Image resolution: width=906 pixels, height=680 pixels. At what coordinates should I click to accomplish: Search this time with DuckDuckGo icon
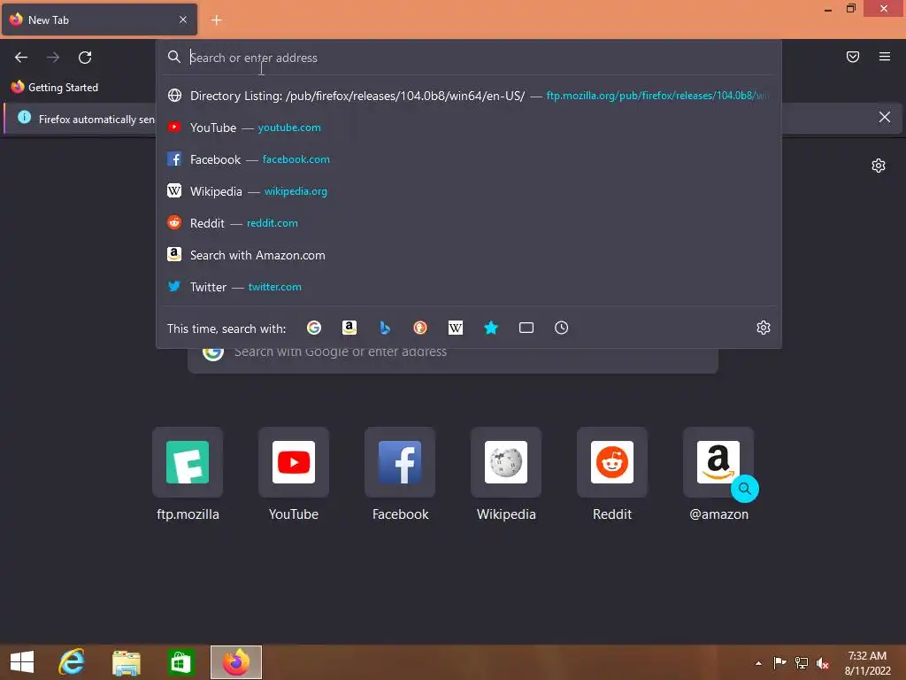420,328
